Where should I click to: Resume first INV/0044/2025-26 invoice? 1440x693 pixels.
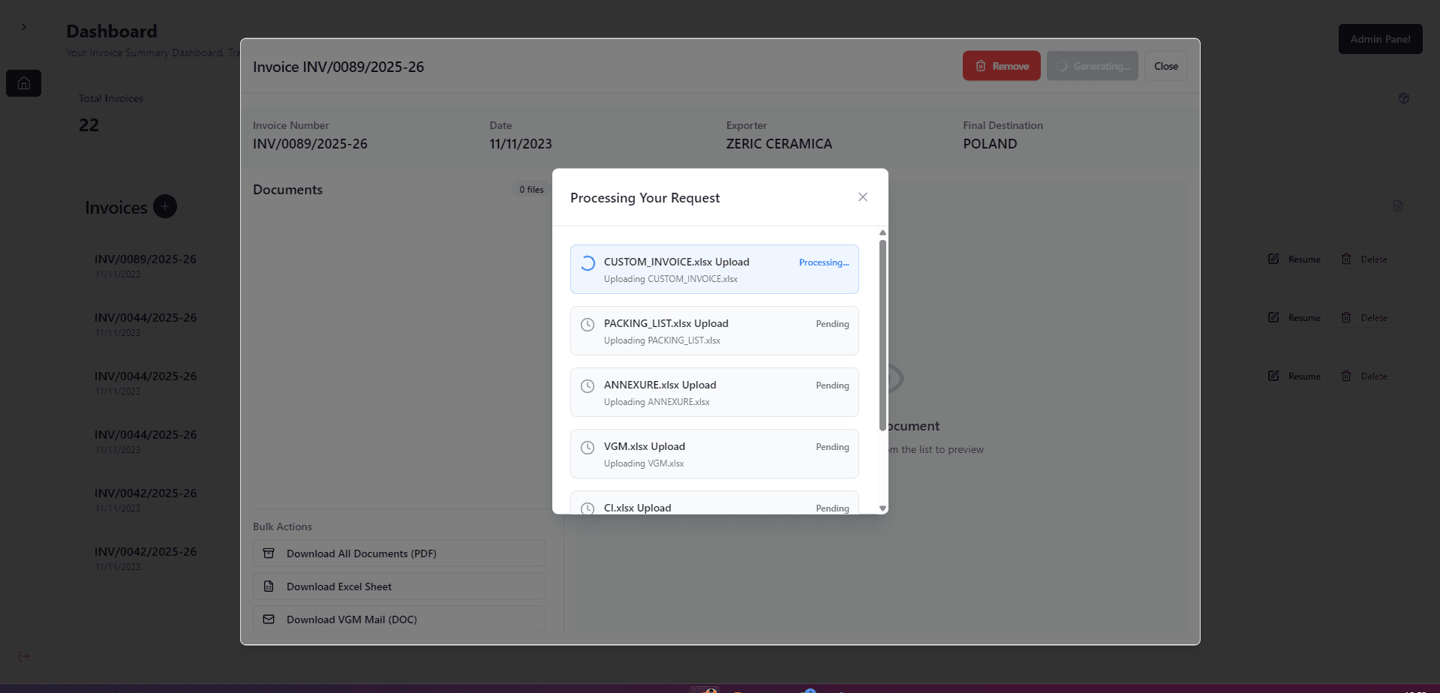point(1294,317)
